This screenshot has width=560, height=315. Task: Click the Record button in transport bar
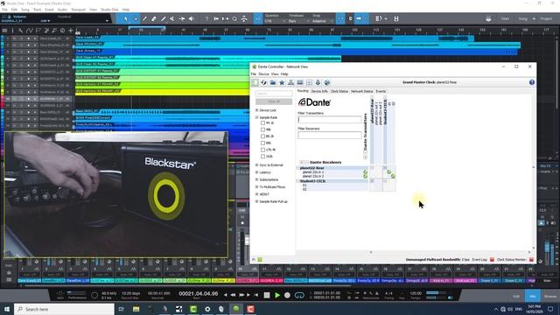tap(287, 296)
